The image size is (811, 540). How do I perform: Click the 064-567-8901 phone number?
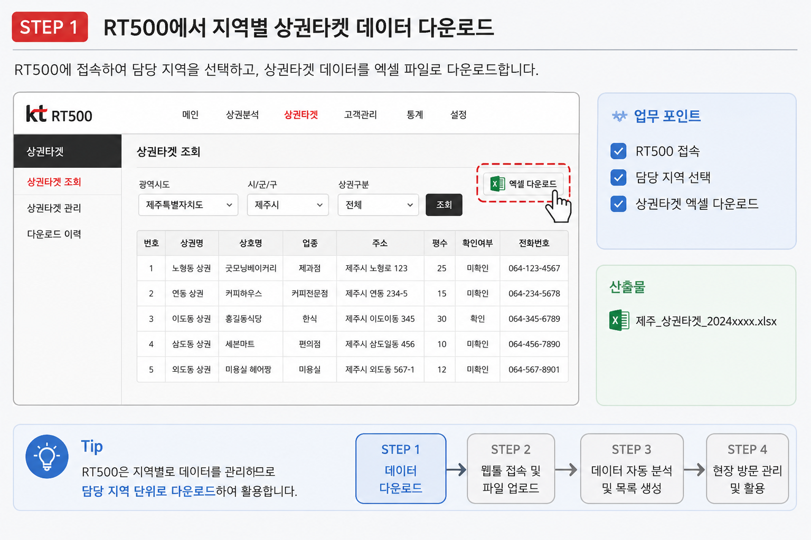click(534, 370)
